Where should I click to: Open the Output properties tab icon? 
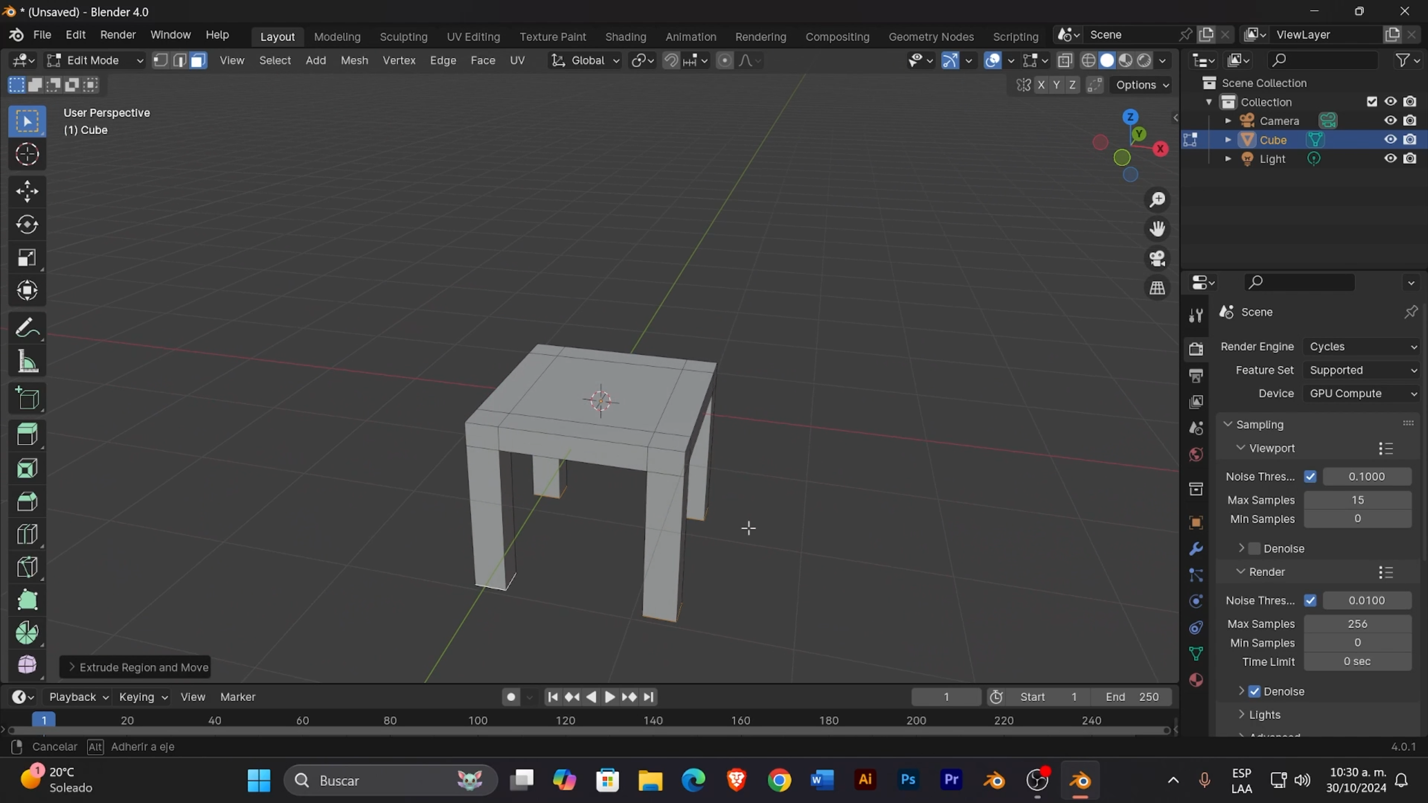(x=1195, y=376)
